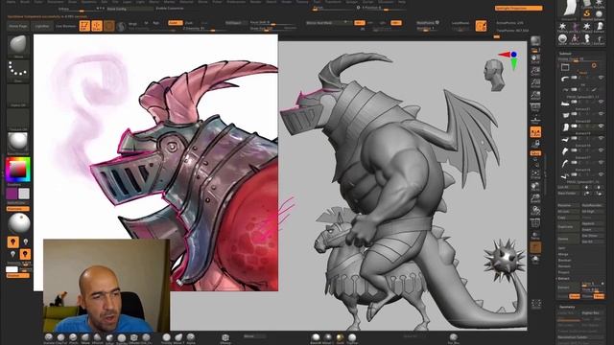
Task: Click the Duplicate subtool button
Action: point(569,226)
